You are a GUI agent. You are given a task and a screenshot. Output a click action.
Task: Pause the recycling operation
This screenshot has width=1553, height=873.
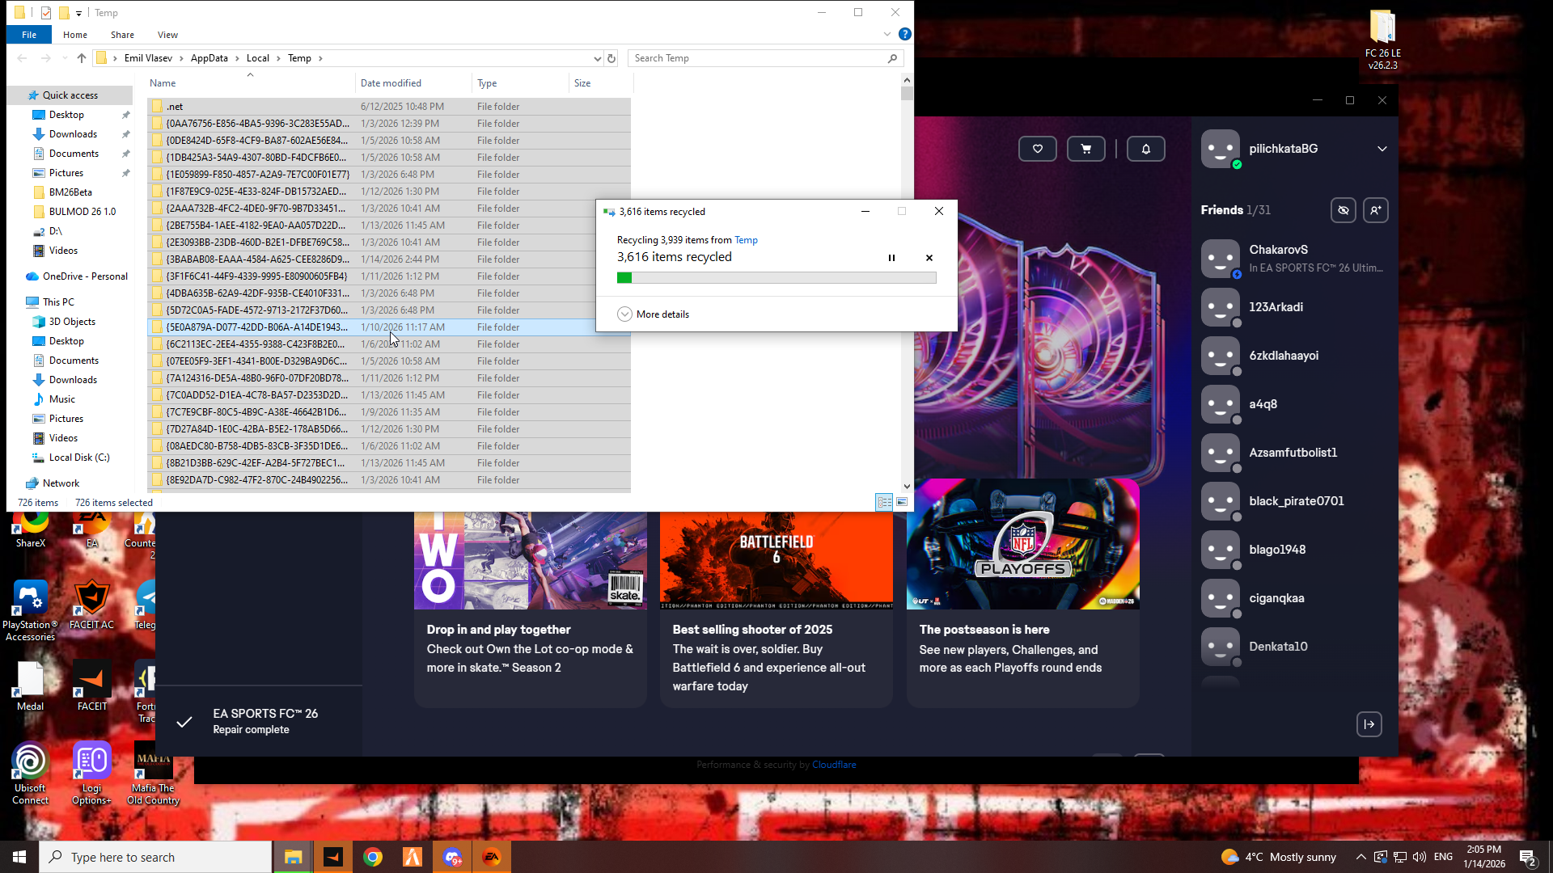coord(891,258)
